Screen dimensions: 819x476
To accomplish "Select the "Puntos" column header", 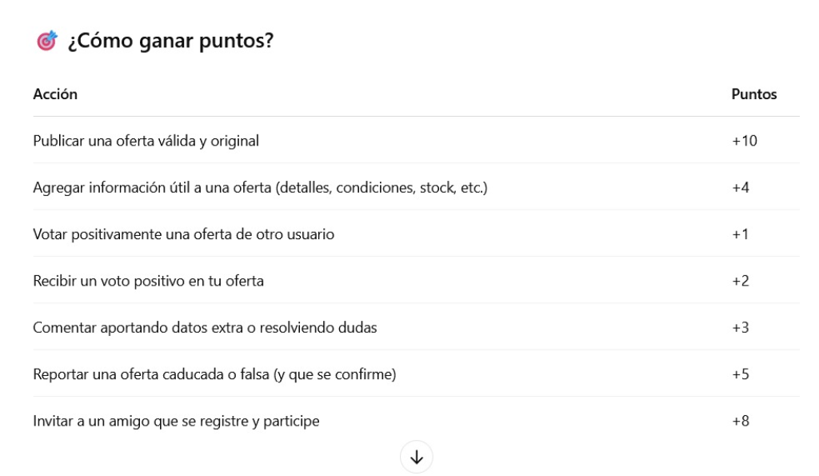I will point(754,94).
